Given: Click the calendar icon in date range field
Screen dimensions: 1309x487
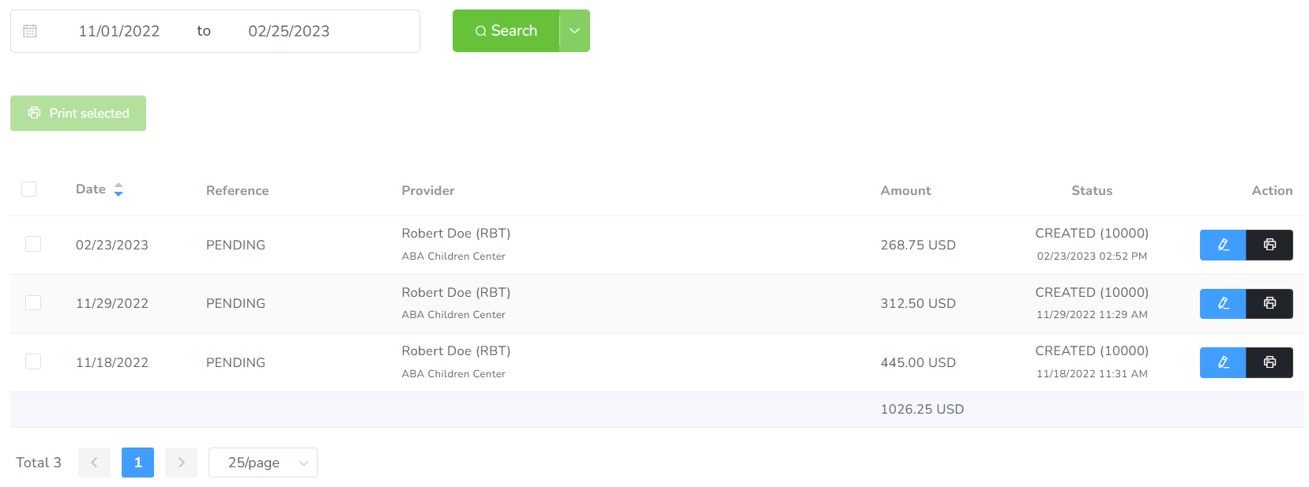Looking at the screenshot, I should coord(30,31).
